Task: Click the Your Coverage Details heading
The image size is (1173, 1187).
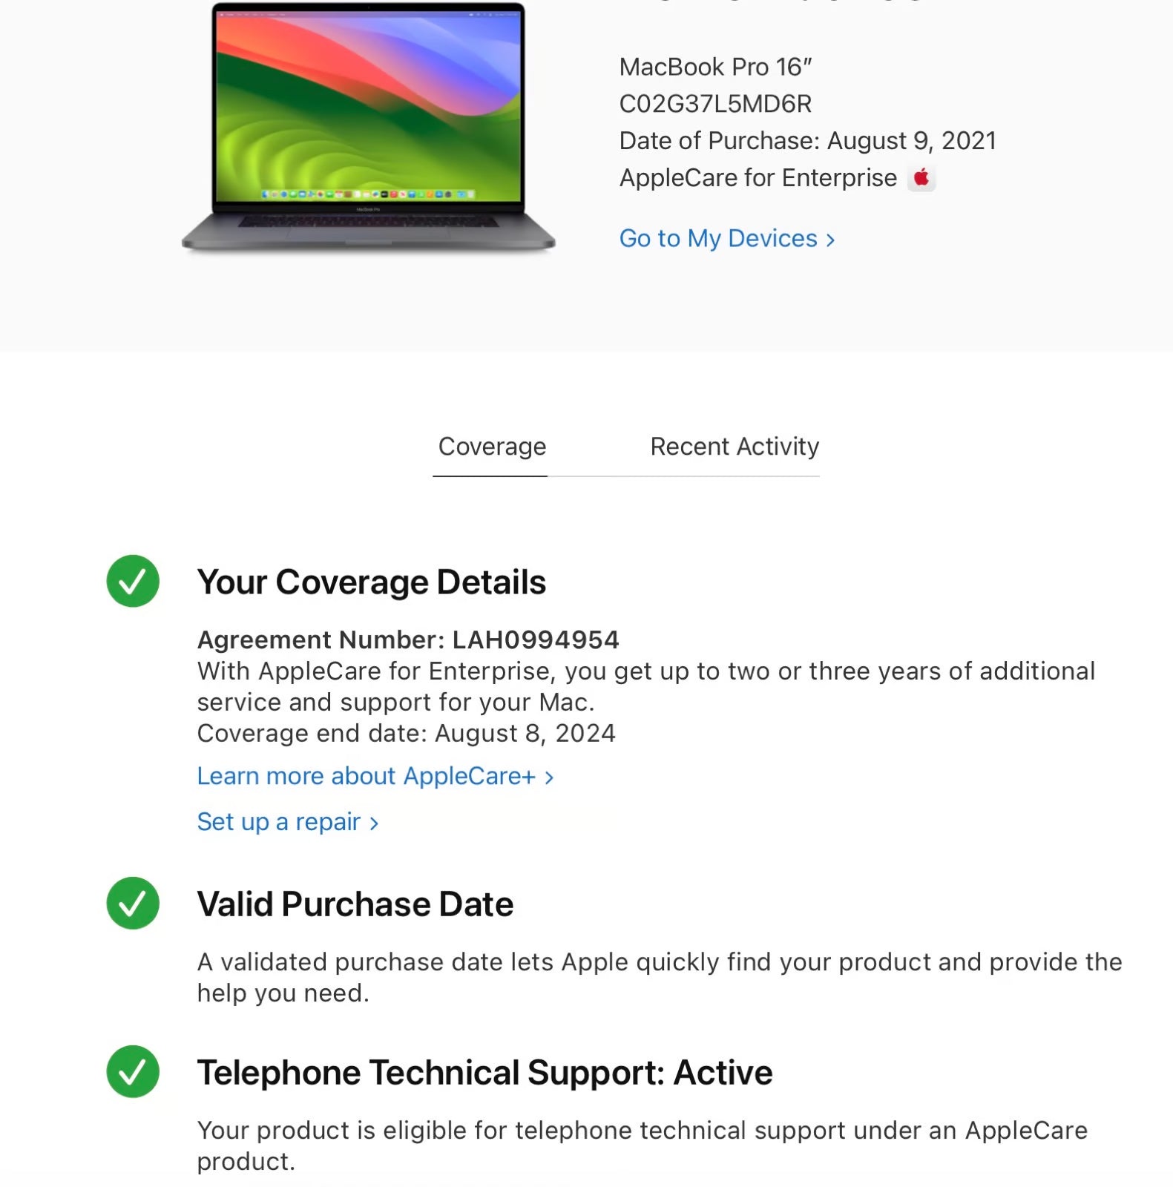Action: (371, 582)
